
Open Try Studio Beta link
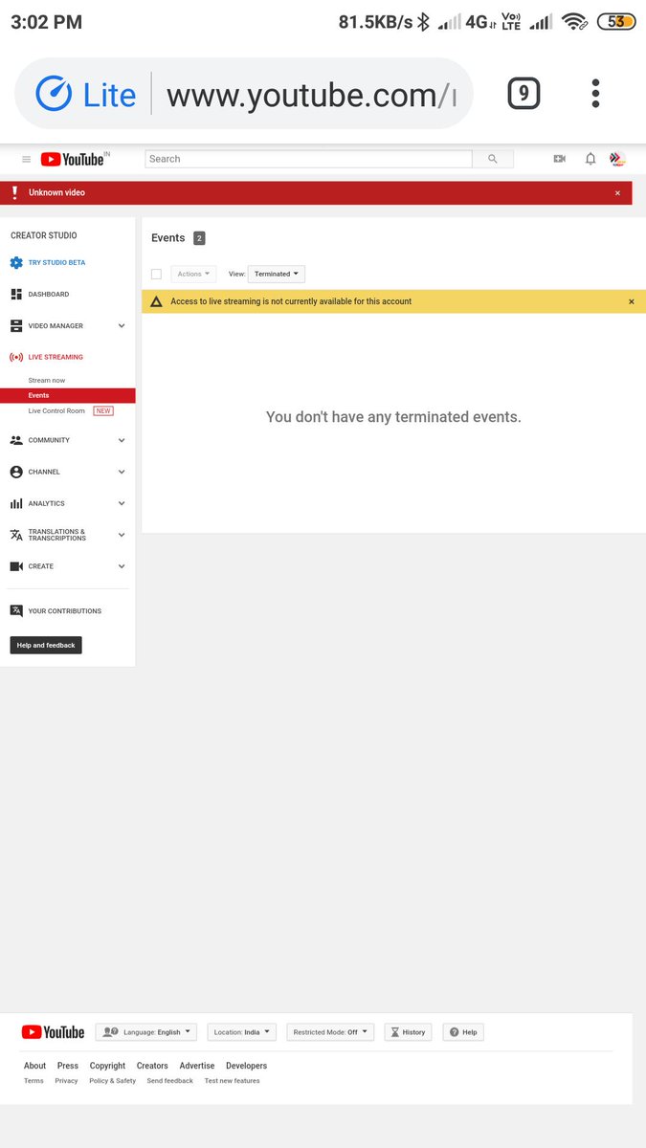coord(56,262)
